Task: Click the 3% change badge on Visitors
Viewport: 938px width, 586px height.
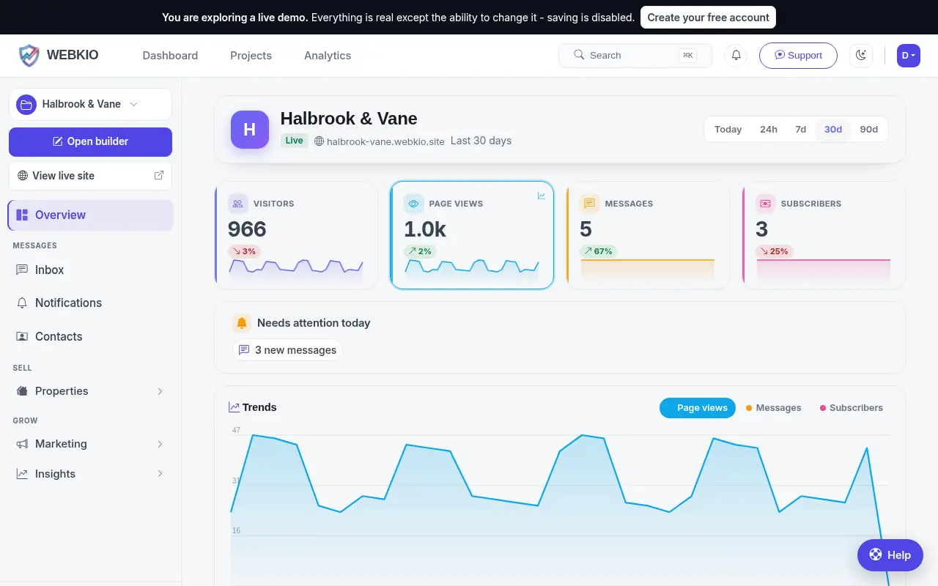Action: [x=244, y=251]
